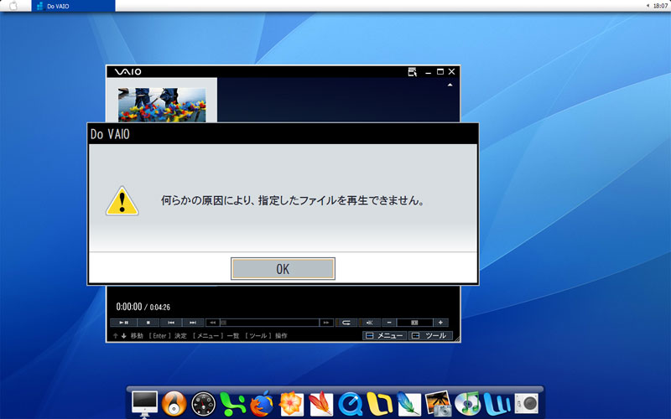Open the ツール button in VAIO player
Screen dimensions: 671x419
[x=430, y=336]
